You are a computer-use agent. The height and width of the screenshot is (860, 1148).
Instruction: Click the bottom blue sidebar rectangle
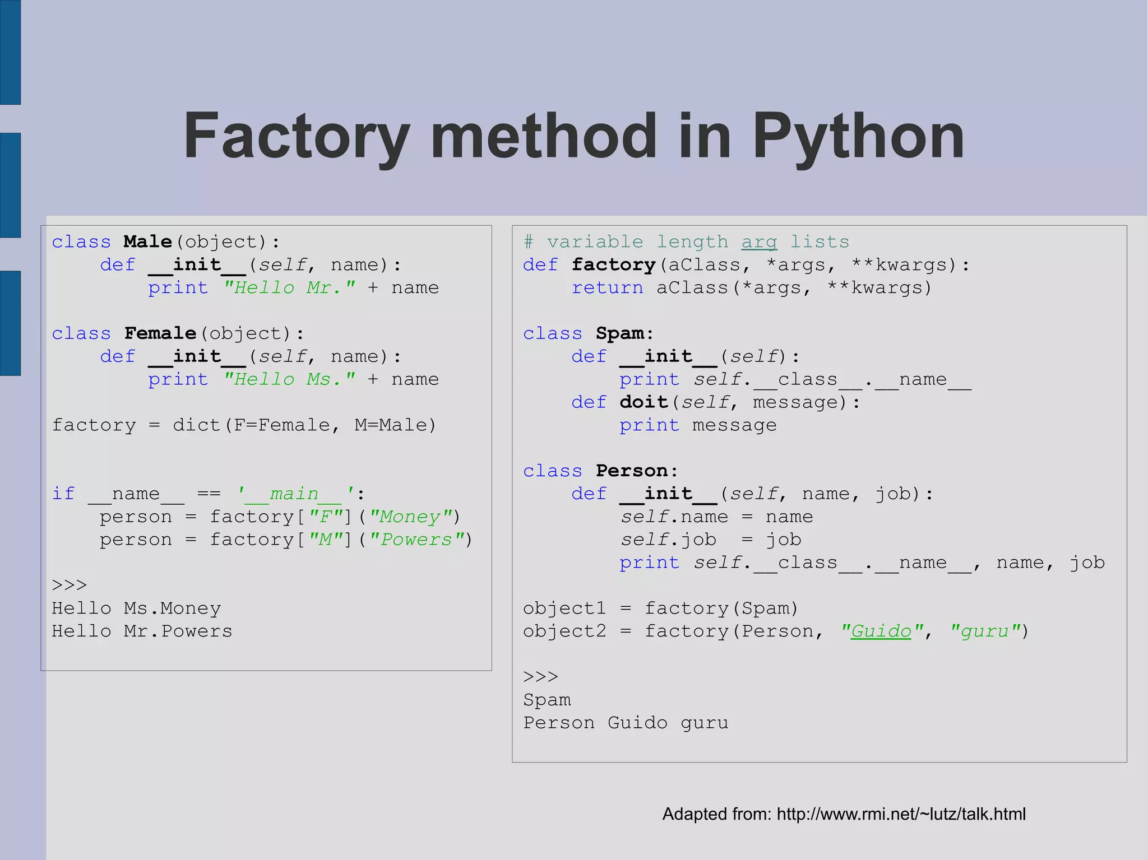coord(10,323)
